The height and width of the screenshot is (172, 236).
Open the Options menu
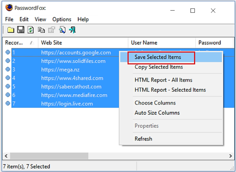pos(62,19)
